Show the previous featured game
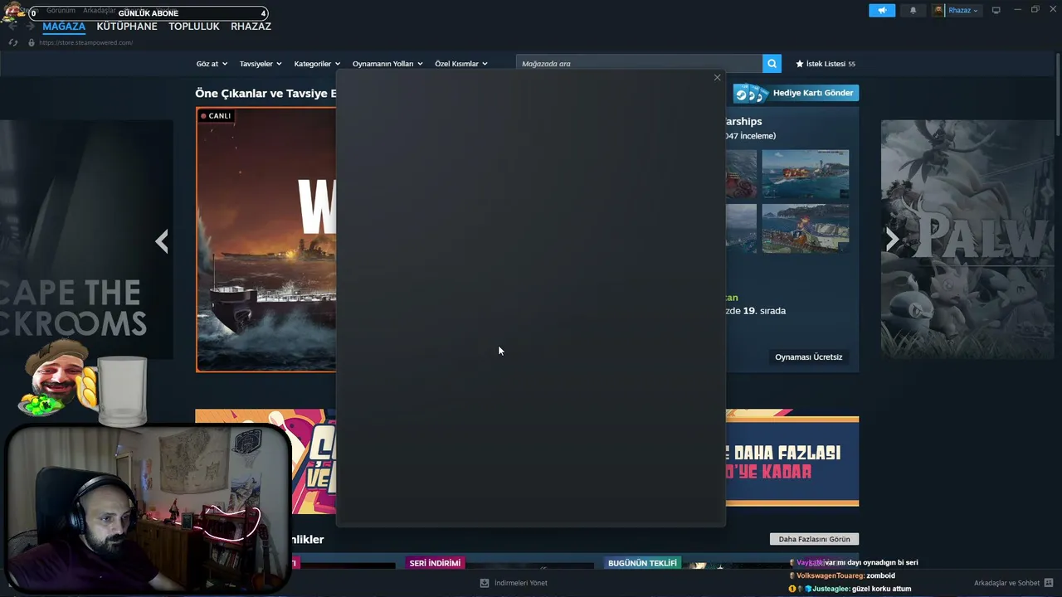 point(162,241)
